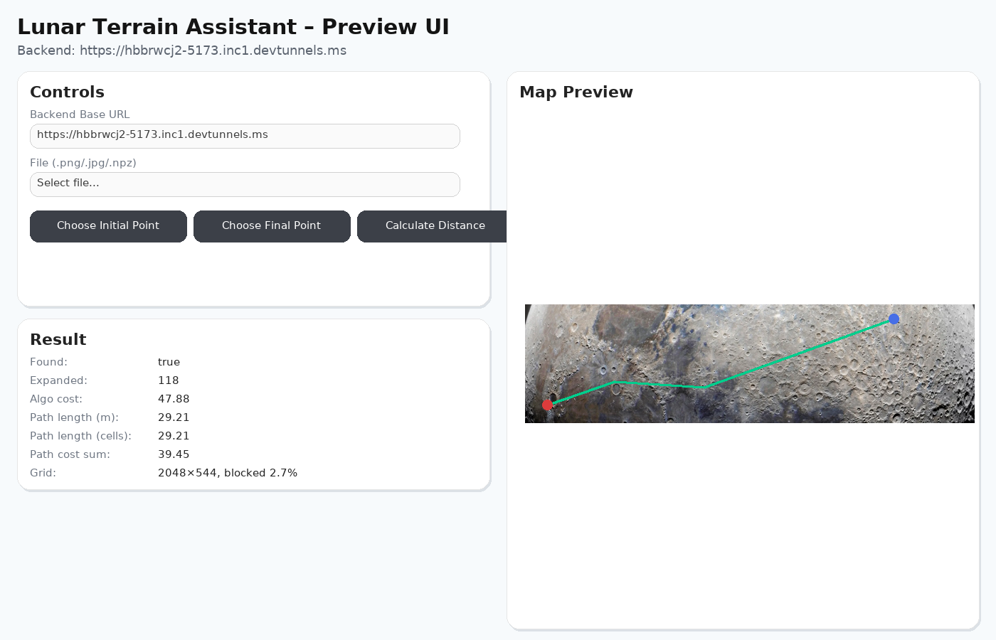Screen dimensions: 996x640
Task: Click the Choose Initial Point button
Action: pyautogui.click(x=108, y=226)
